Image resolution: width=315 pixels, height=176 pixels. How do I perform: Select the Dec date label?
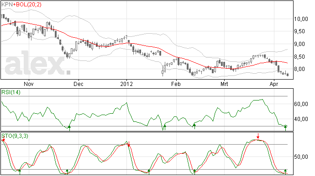(79, 84)
